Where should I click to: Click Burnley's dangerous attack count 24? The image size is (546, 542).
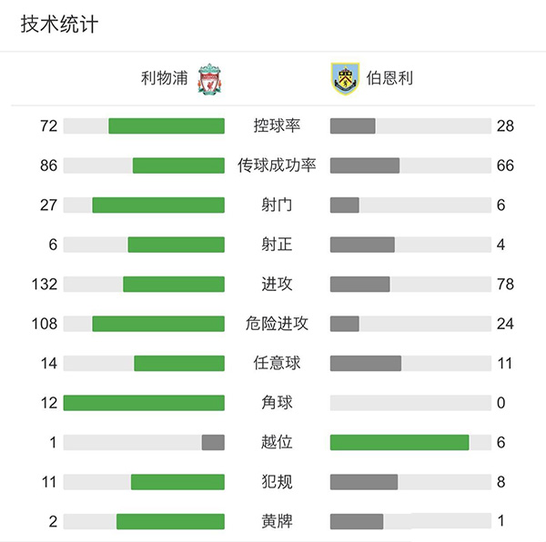[505, 323]
